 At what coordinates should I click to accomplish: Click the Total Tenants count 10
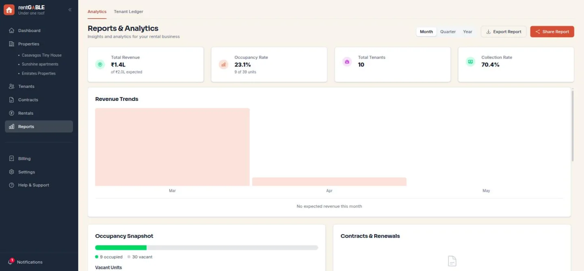[x=361, y=65]
